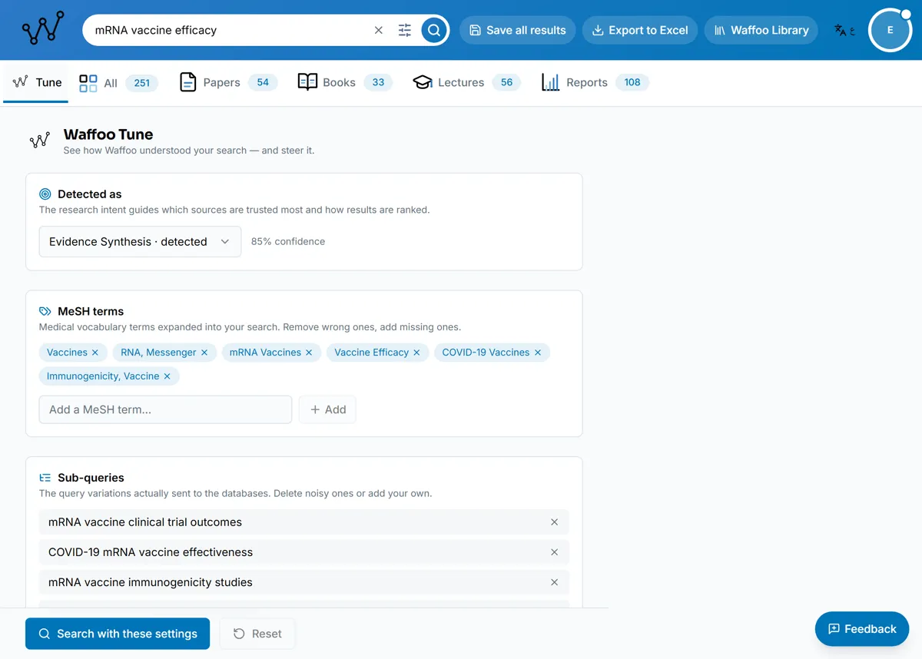Delete sub-query mRNA vaccine clinical trial outcomes
The image size is (922, 659).
(554, 522)
